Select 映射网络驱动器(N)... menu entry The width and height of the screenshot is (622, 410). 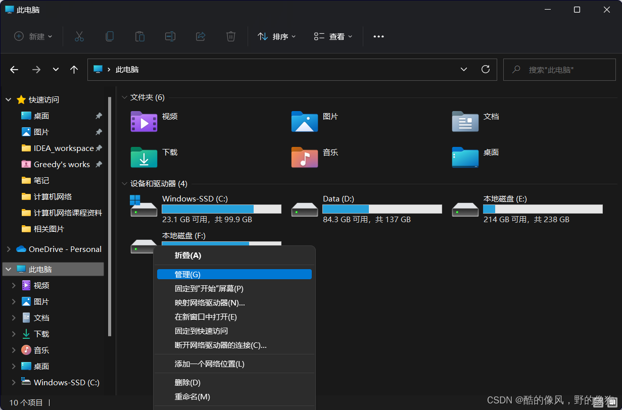234,302
